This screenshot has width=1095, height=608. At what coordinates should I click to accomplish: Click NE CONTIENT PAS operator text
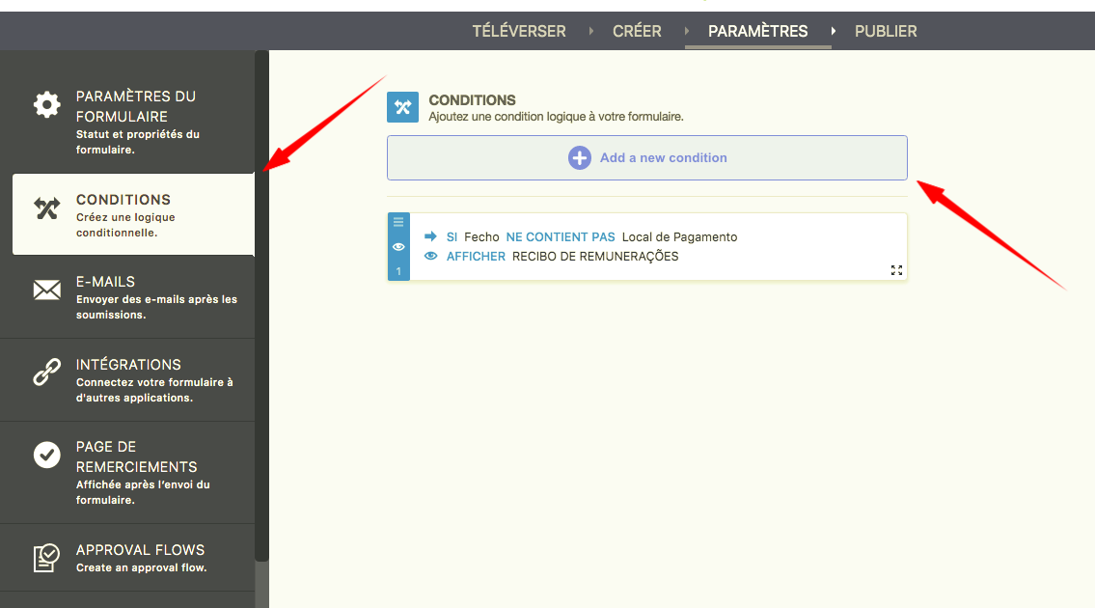[561, 236]
